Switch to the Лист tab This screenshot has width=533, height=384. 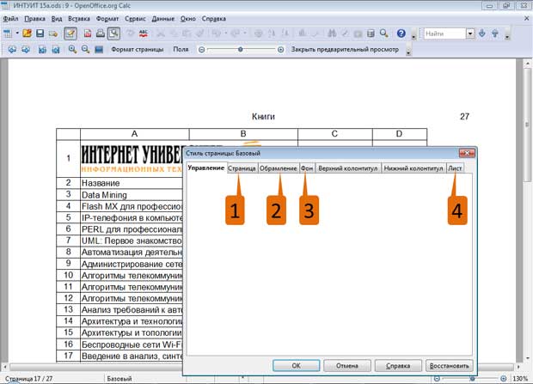point(455,168)
